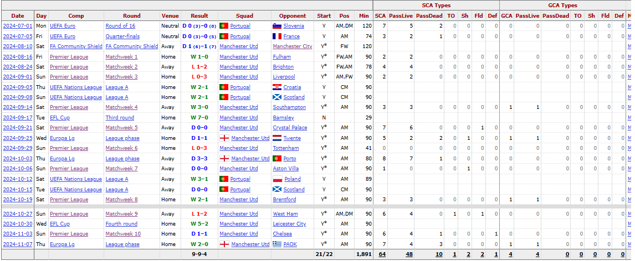Open the 2024-11-07 date link
635x261 pixels.
pyautogui.click(x=17, y=244)
